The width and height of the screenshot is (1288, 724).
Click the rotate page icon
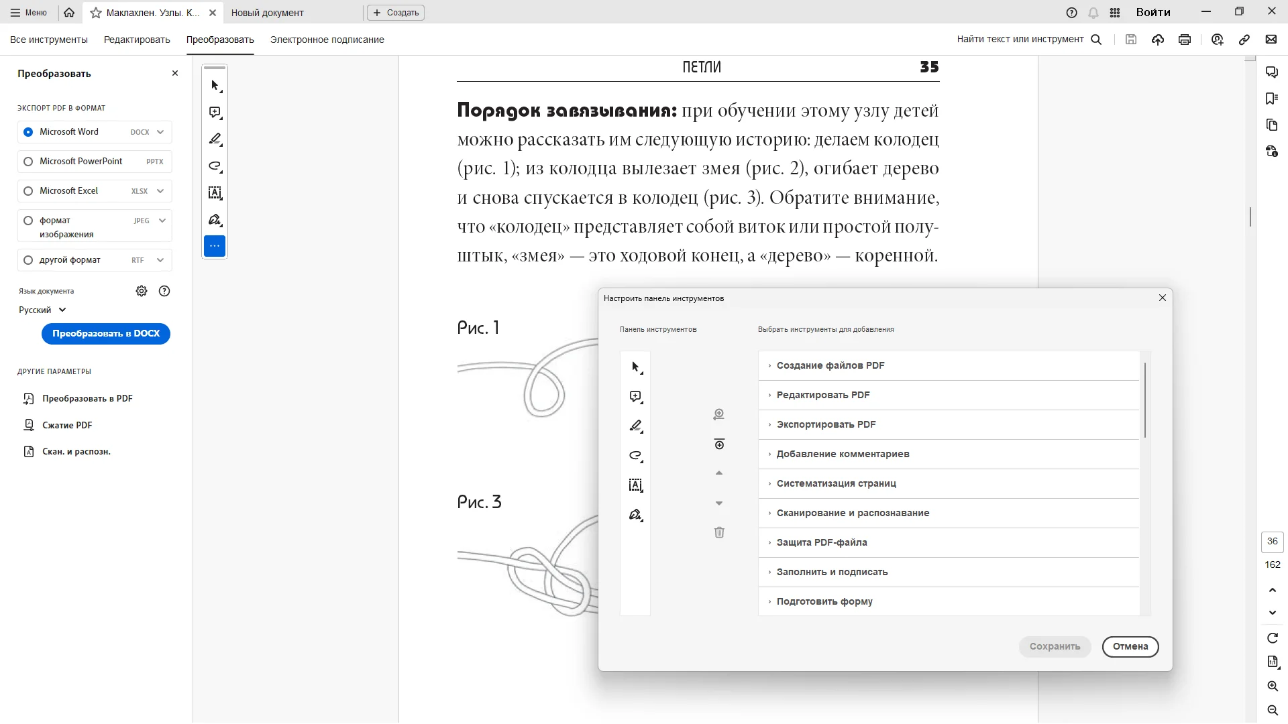click(x=1273, y=638)
